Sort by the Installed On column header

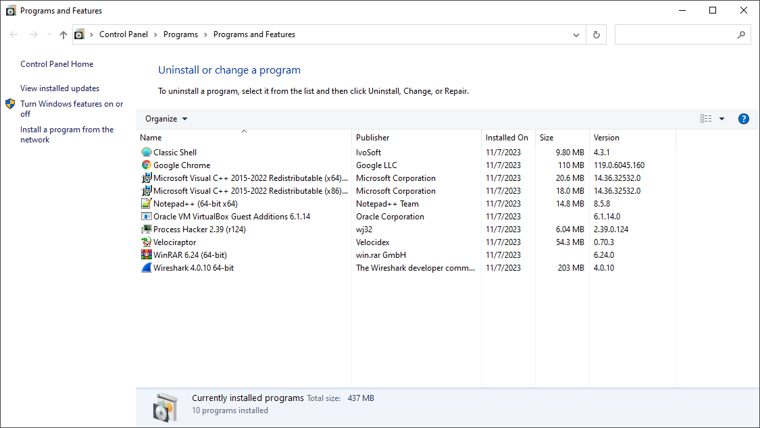pos(509,138)
